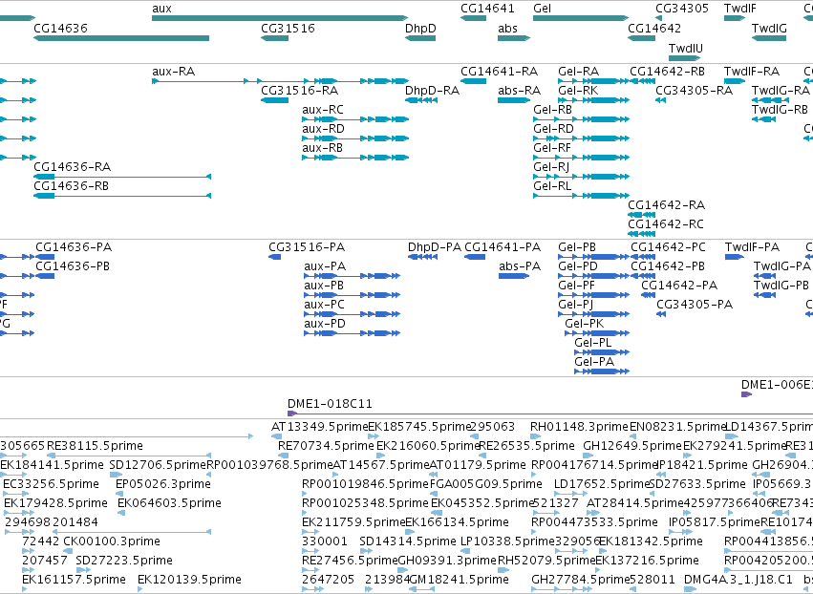Click the aux-PA protein feature

click(353, 276)
